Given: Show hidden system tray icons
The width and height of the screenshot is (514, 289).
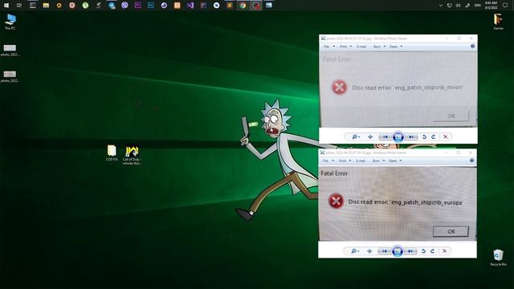Looking at the screenshot, I should pos(441,6).
